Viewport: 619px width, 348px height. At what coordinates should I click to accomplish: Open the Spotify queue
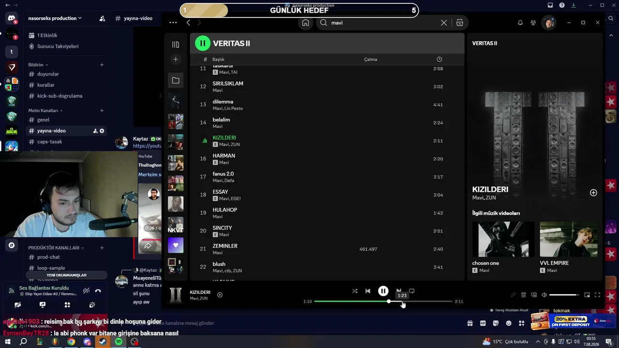(523, 295)
